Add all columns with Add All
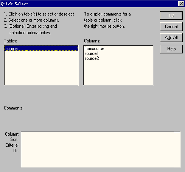This screenshot has width=185, height=172. coord(171,38)
